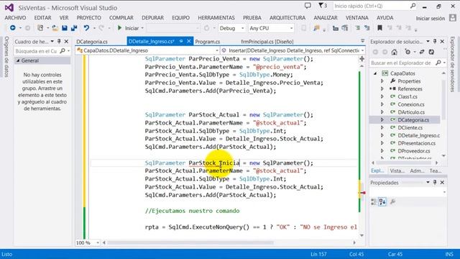Close the Cuadro de herramientas panel
This screenshot has width=460, height=259.
[x=66, y=42]
